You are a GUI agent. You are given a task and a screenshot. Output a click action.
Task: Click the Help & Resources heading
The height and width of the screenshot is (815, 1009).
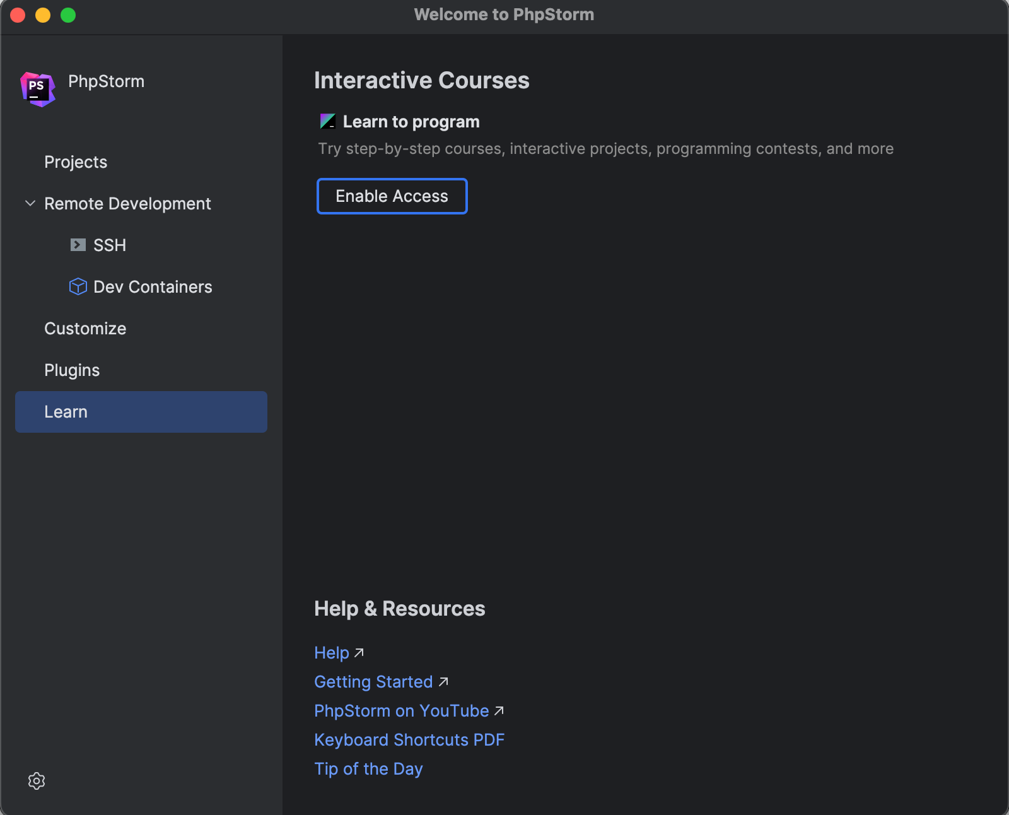(x=400, y=609)
